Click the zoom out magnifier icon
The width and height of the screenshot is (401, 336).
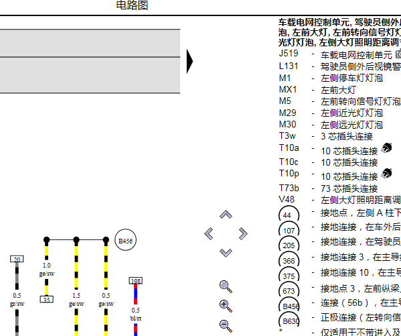point(226,326)
